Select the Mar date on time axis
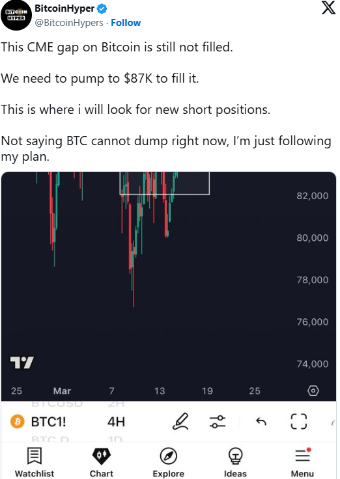Image resolution: width=340 pixels, height=479 pixels. coord(62,390)
